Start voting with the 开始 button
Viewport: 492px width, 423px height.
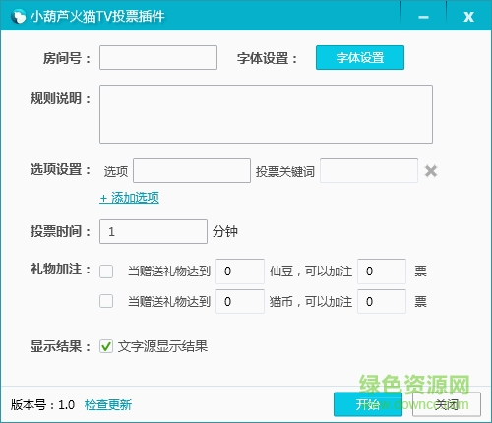pyautogui.click(x=368, y=404)
